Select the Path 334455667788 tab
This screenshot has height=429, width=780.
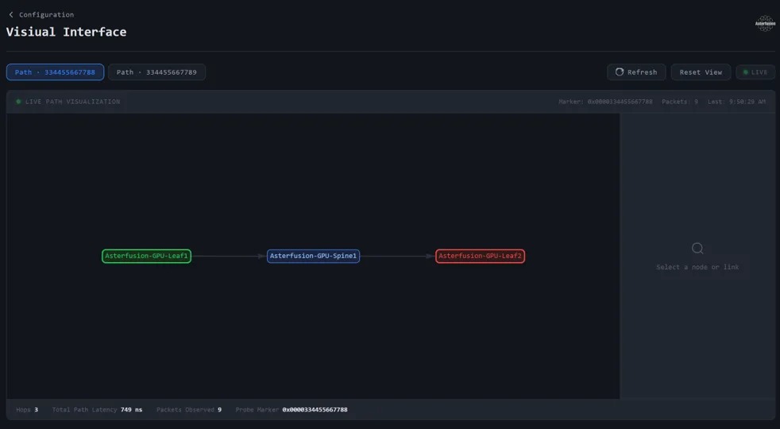pos(55,72)
